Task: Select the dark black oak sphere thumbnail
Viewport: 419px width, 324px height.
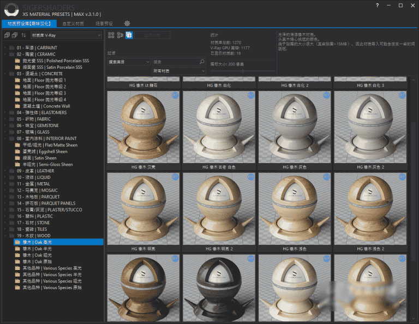Action: (x=219, y=288)
